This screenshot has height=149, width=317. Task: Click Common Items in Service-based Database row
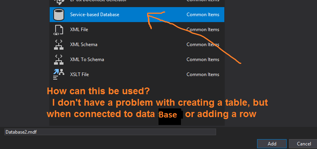tap(203, 15)
